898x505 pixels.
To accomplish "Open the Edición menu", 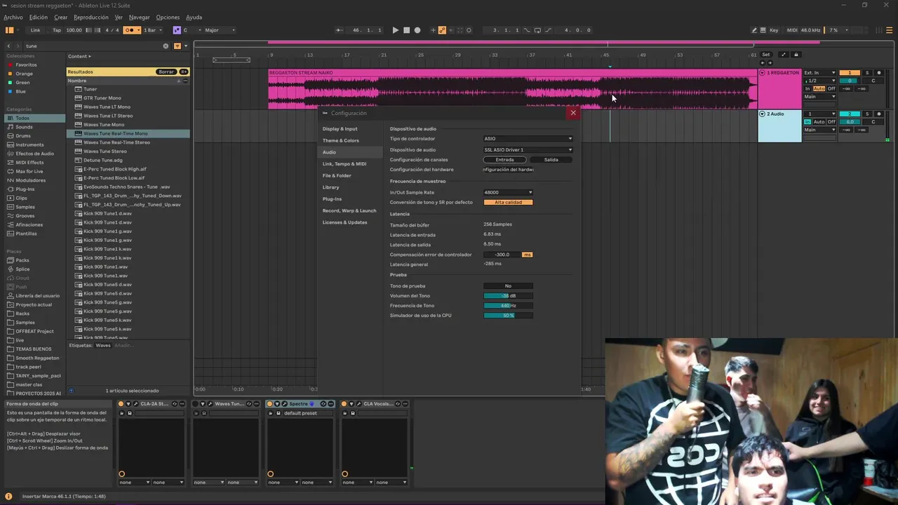I will pyautogui.click(x=38, y=18).
